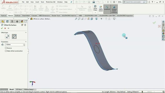
Task: Click the Help question mark icon
Action: [x=152, y=2]
